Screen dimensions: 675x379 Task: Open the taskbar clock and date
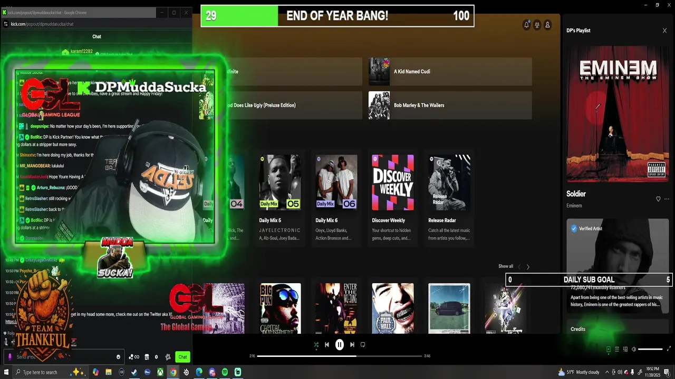pos(652,372)
